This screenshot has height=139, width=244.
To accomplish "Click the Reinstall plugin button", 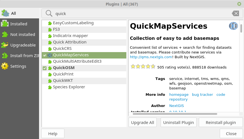I will (221, 122).
